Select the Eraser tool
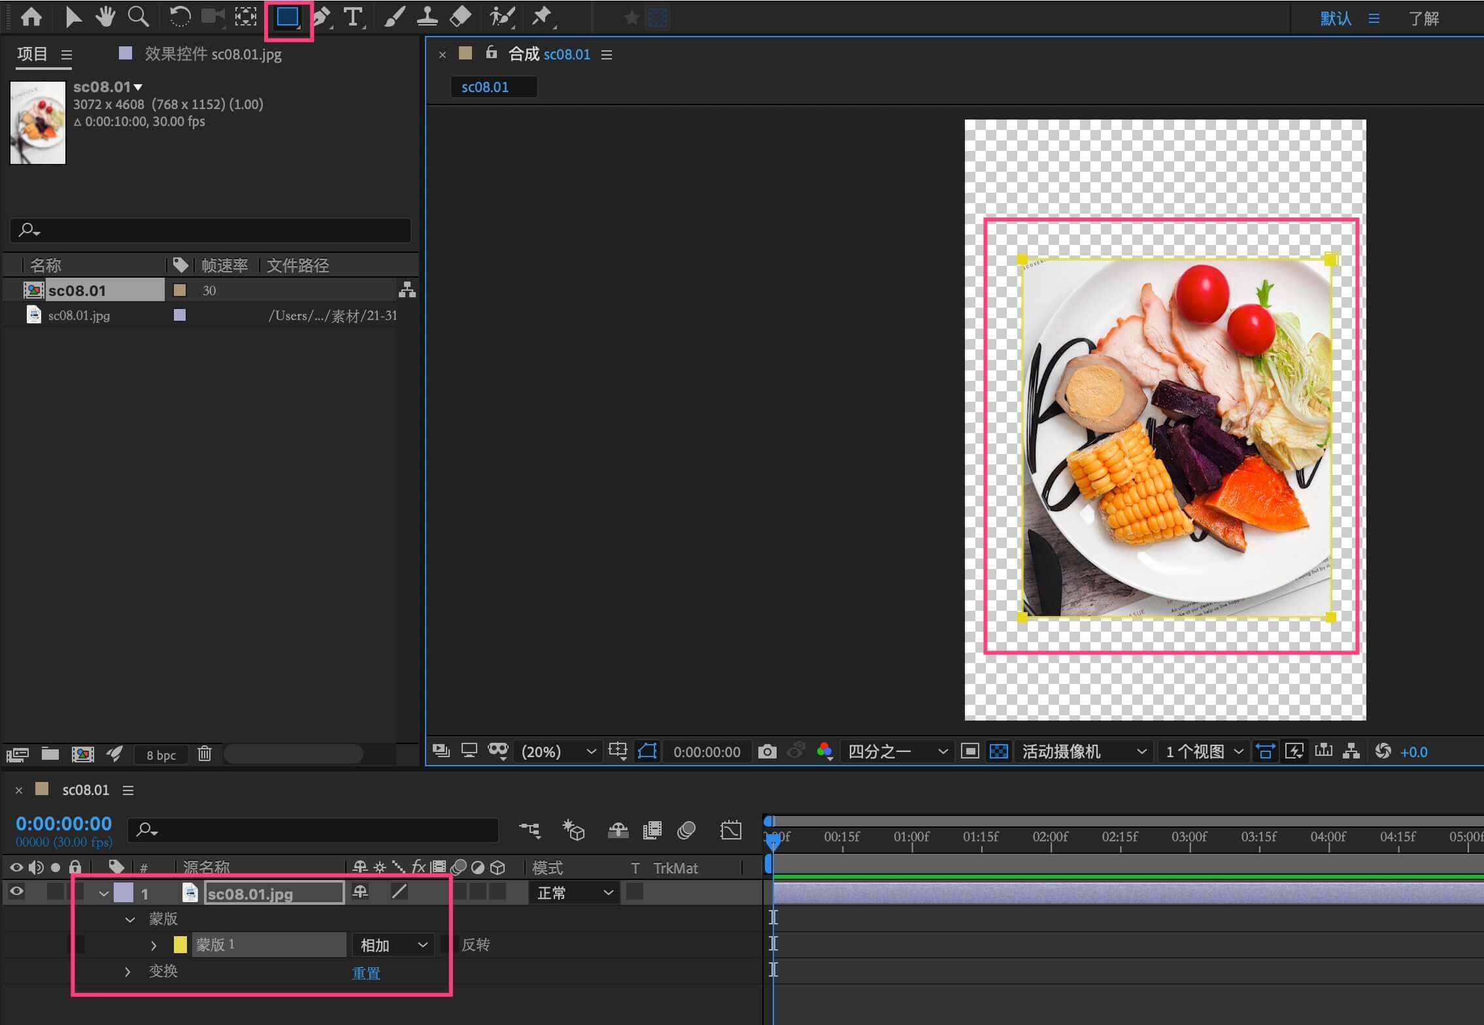The width and height of the screenshot is (1484, 1025). pyautogui.click(x=460, y=17)
